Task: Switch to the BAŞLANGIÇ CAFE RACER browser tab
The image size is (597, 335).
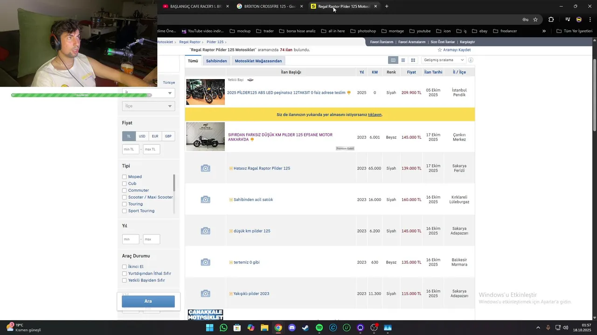Action: point(192,7)
